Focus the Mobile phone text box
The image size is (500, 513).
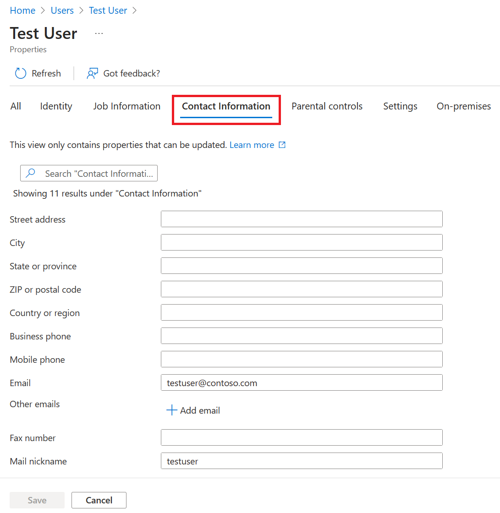(x=302, y=359)
